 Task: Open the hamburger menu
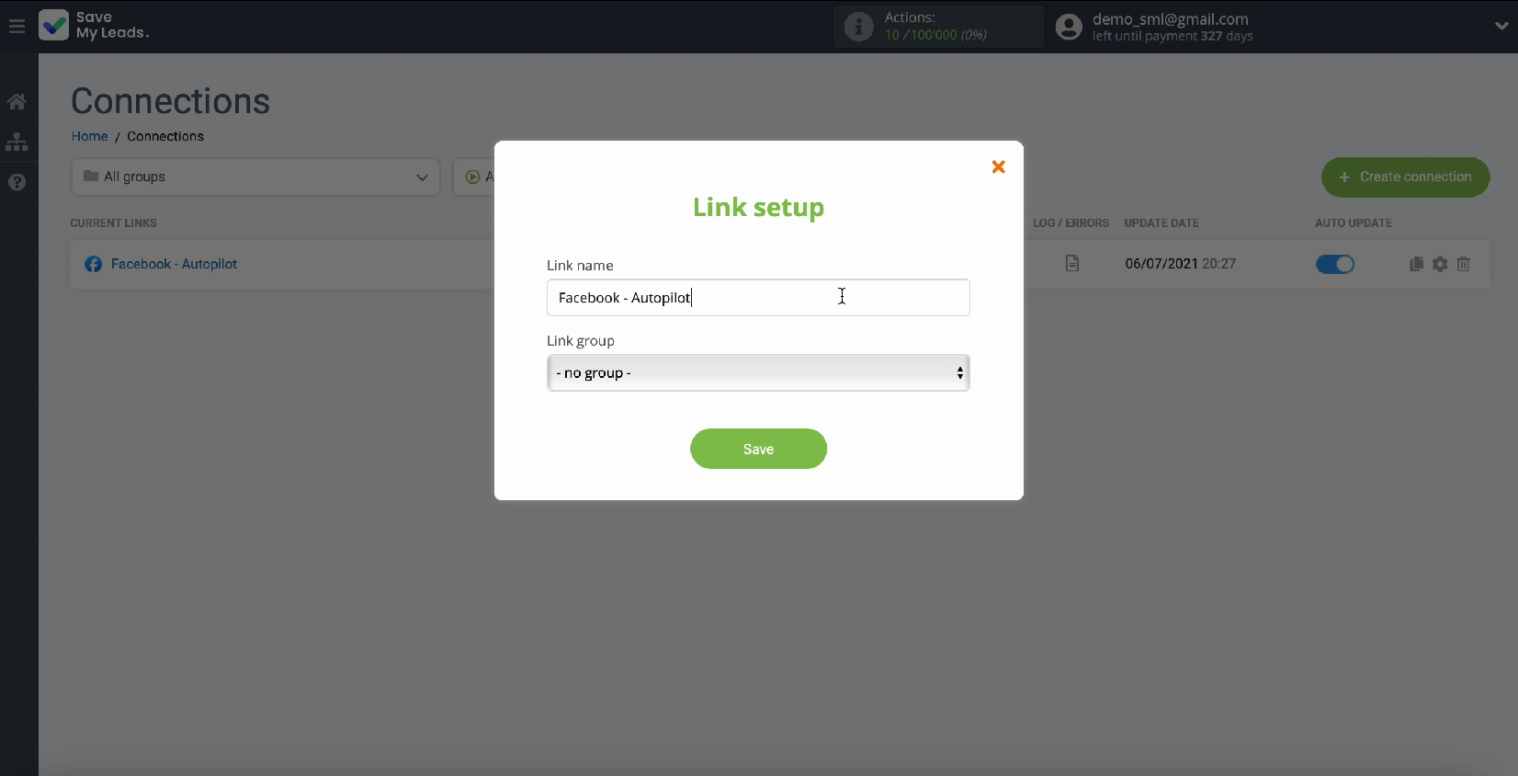coord(17,26)
